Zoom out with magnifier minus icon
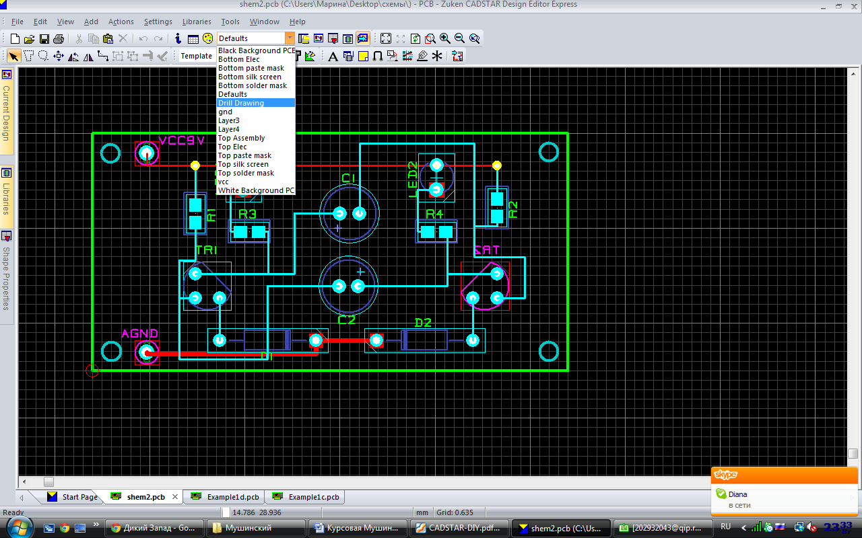The image size is (862, 538). click(x=460, y=38)
